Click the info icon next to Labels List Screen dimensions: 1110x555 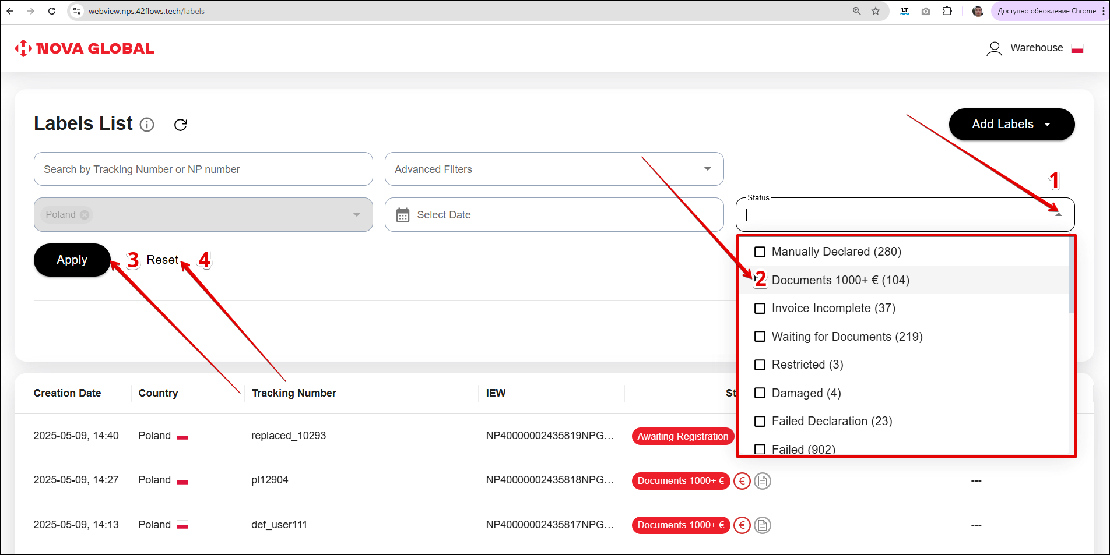coord(147,125)
